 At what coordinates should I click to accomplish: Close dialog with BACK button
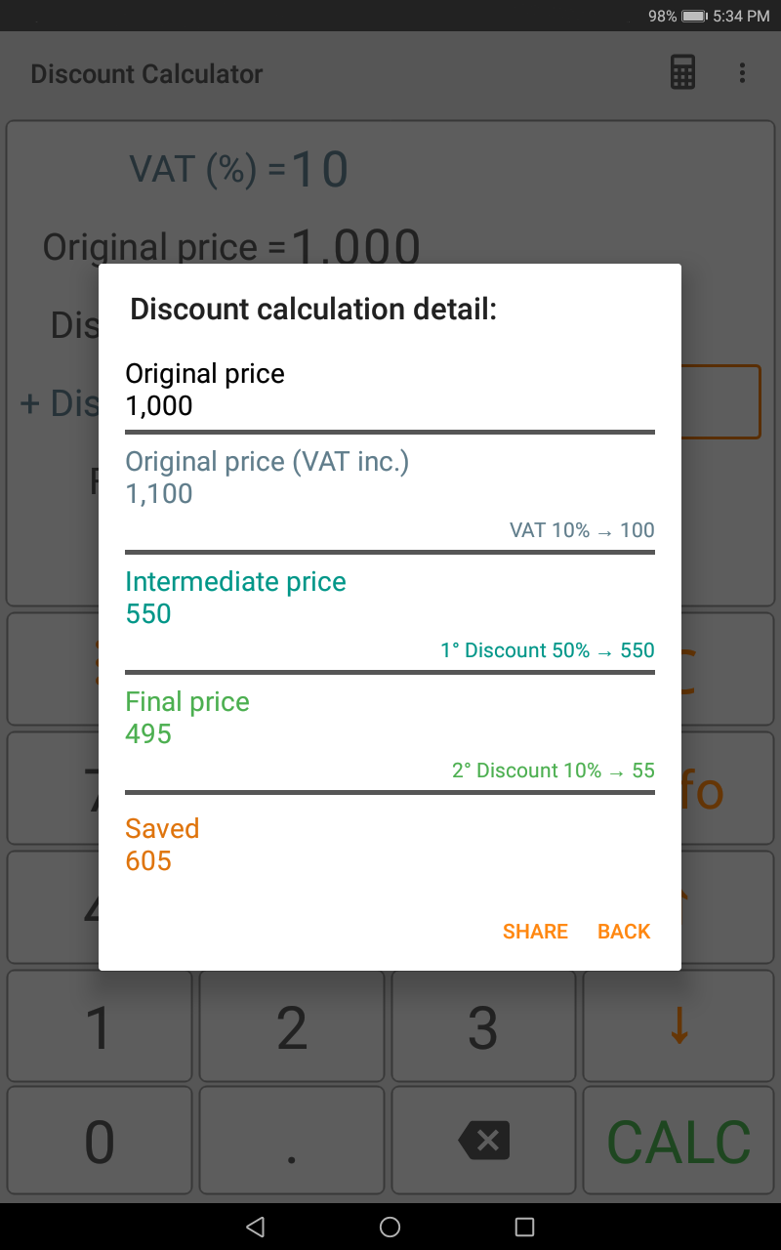[624, 932]
